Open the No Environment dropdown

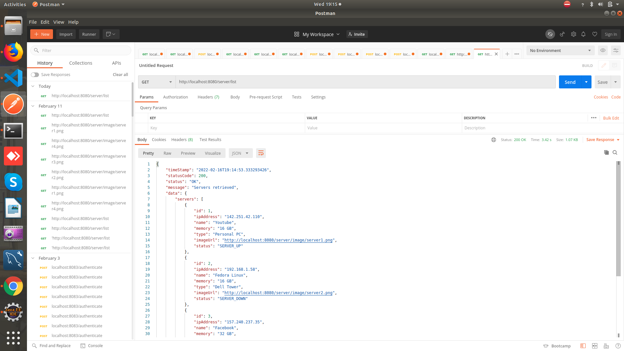560,50
